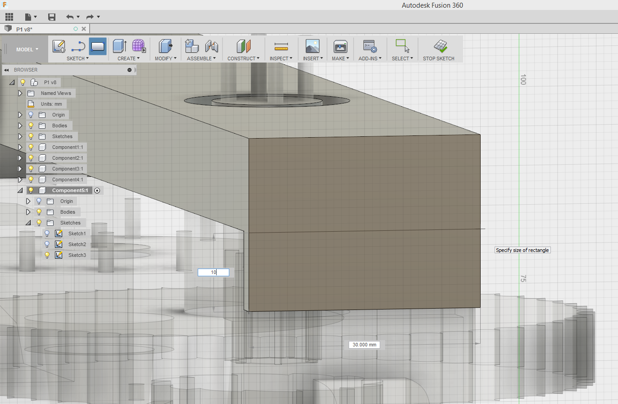
Task: Expand Component5:1 Bodies folder
Action: click(28, 212)
